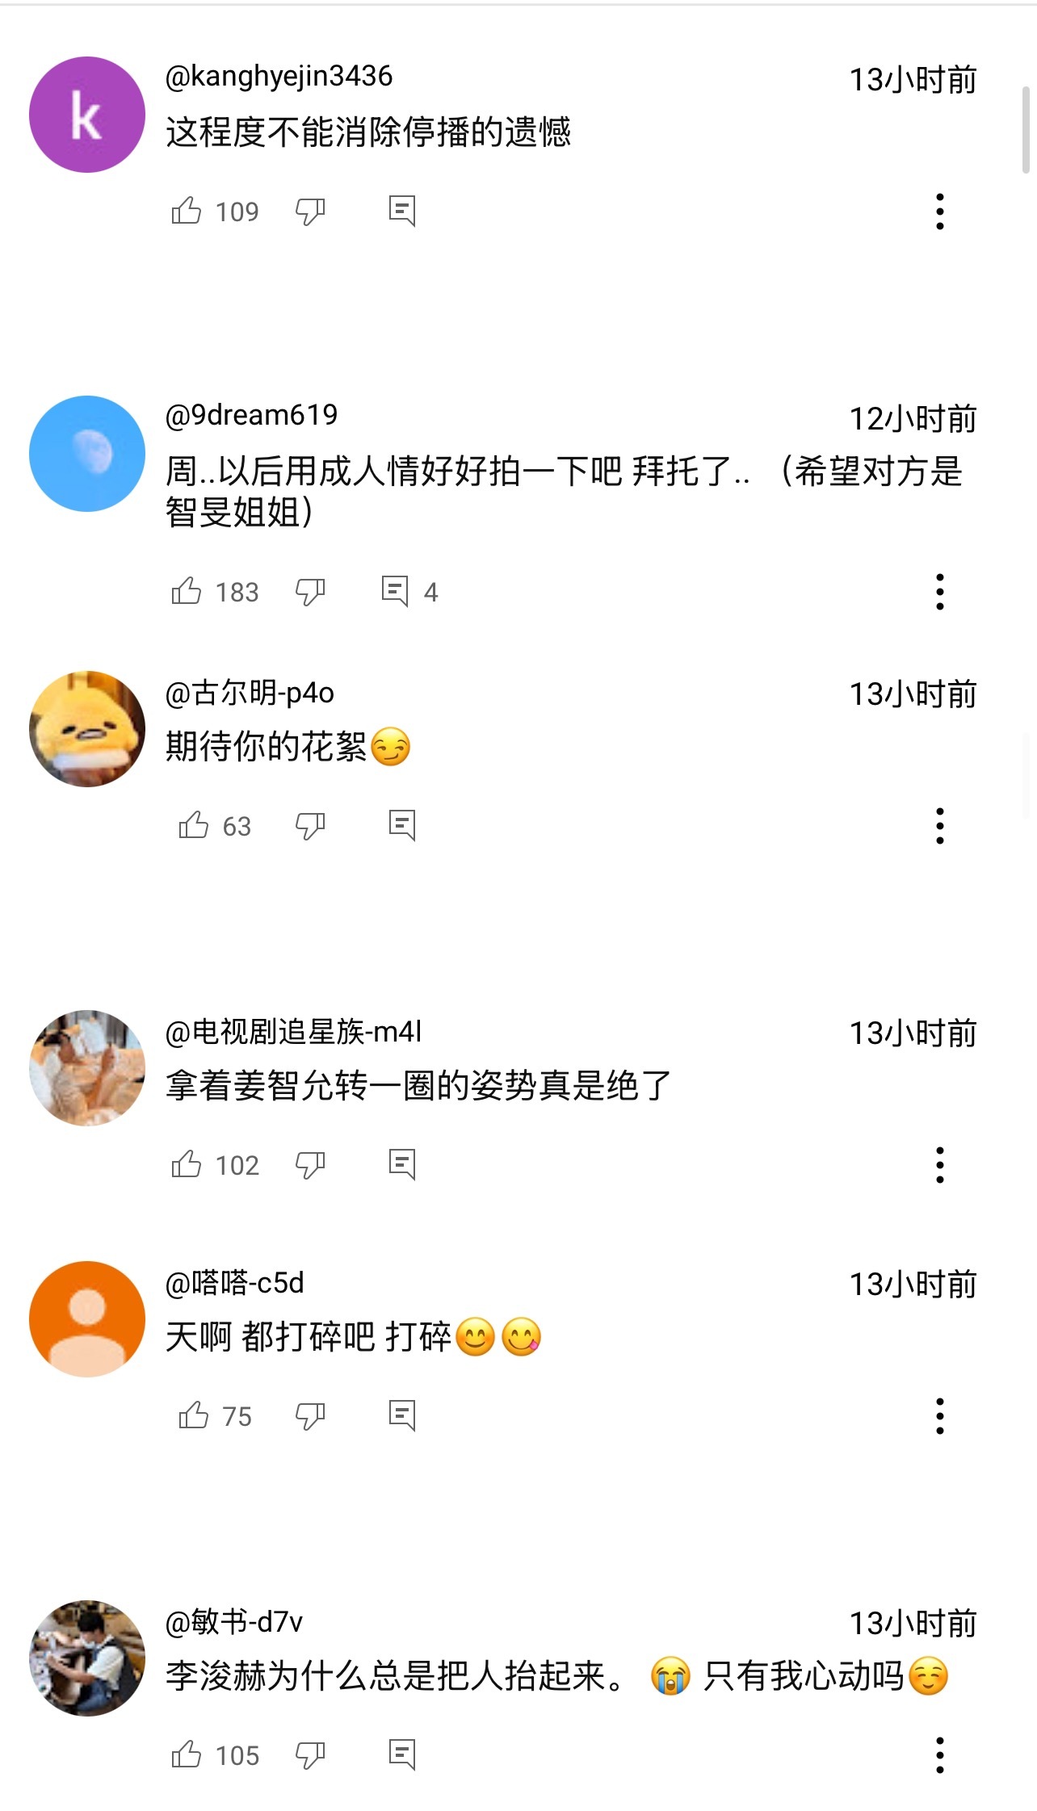This screenshot has height=1811, width=1037.
Task: Open more options for @古尔明-p4o's comment
Action: (939, 826)
